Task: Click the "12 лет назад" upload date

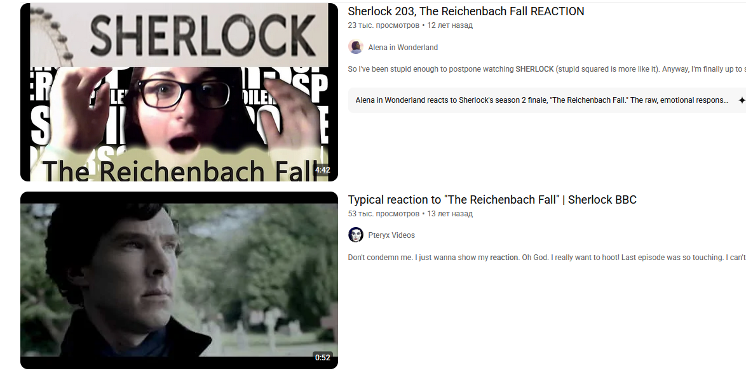Action: click(450, 25)
